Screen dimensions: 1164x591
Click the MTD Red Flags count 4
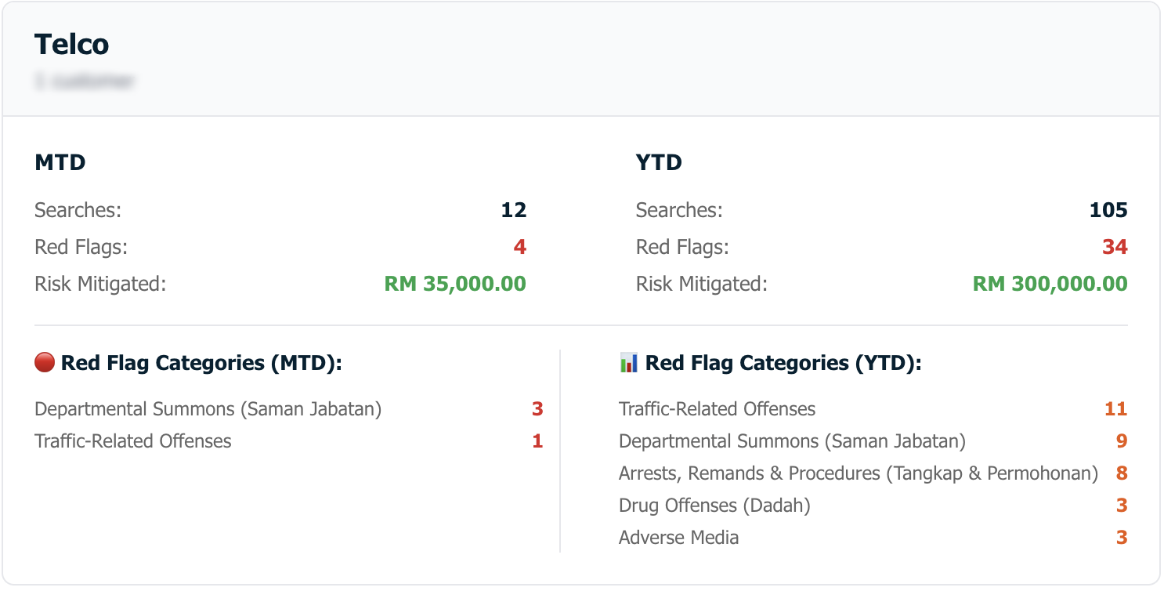click(x=520, y=247)
